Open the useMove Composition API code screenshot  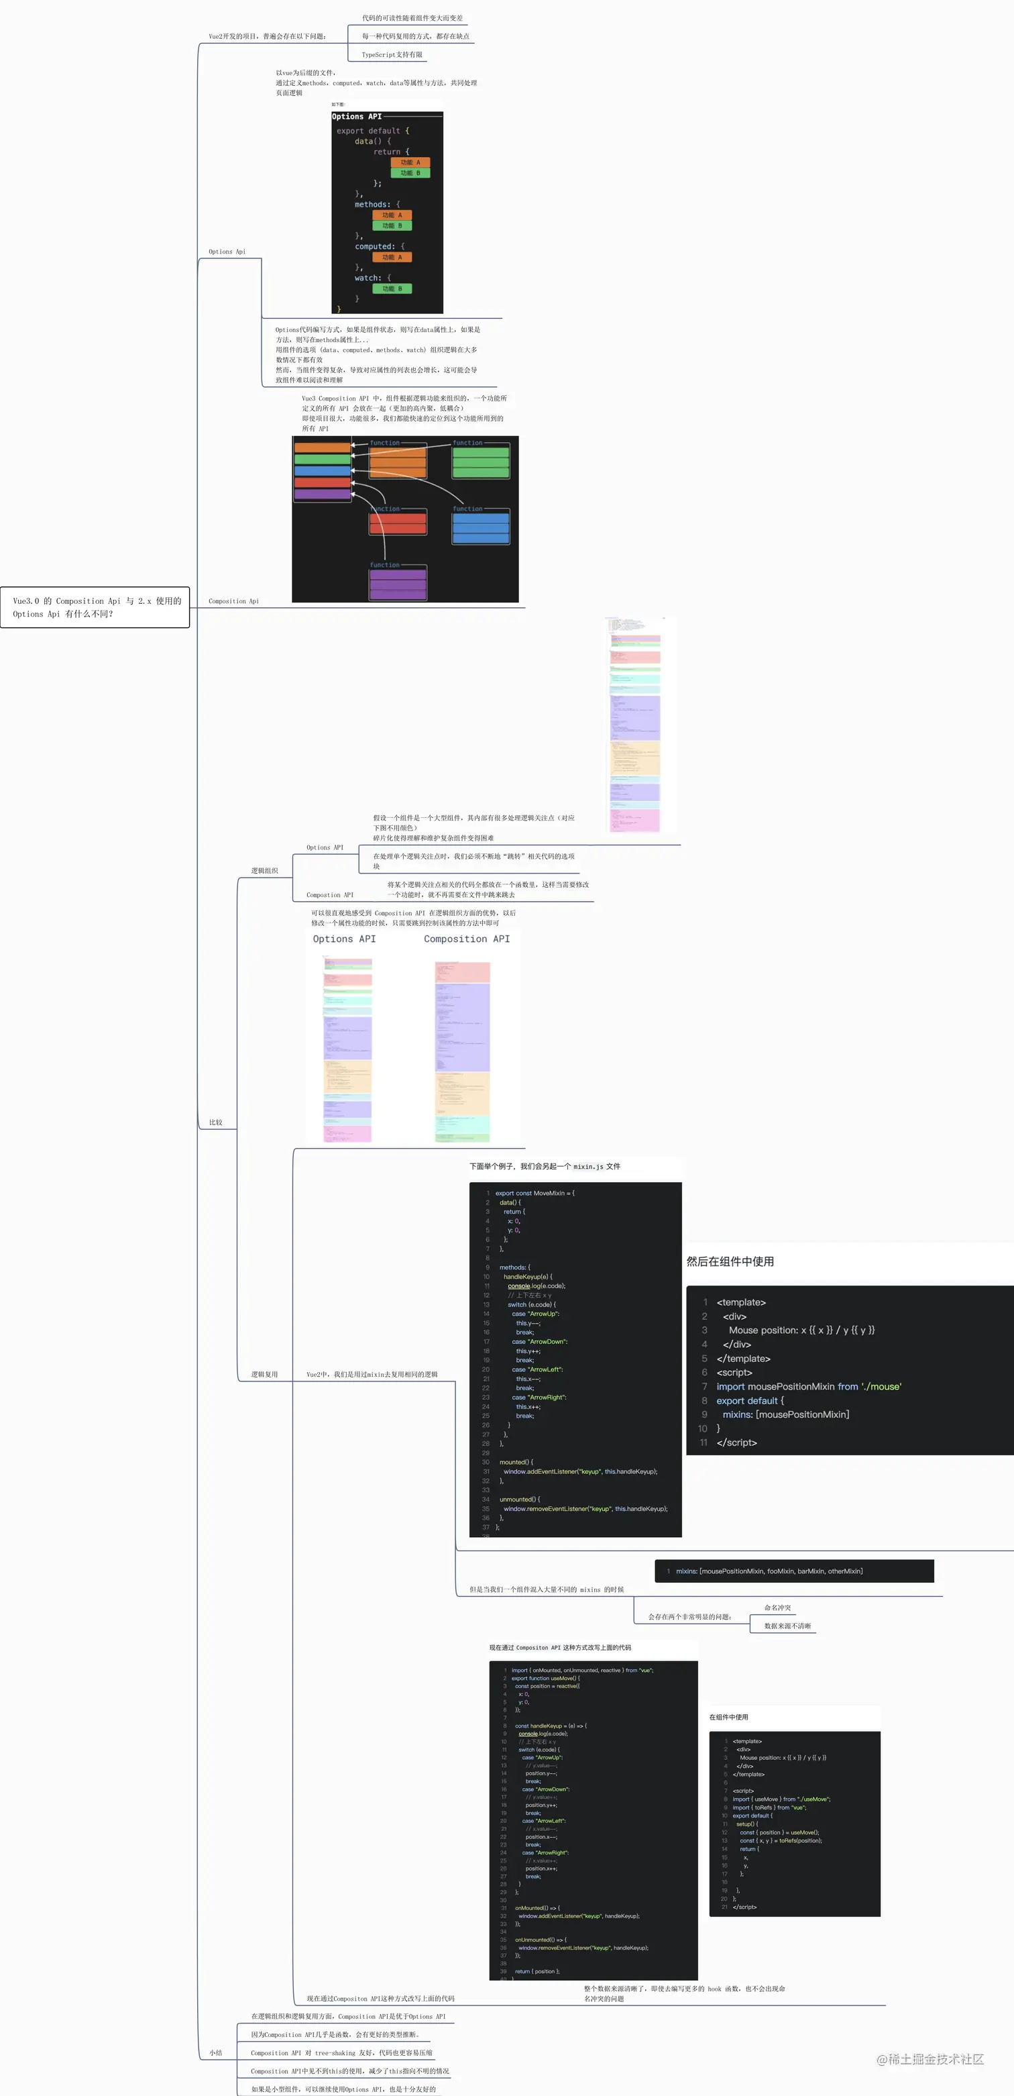click(x=594, y=1821)
